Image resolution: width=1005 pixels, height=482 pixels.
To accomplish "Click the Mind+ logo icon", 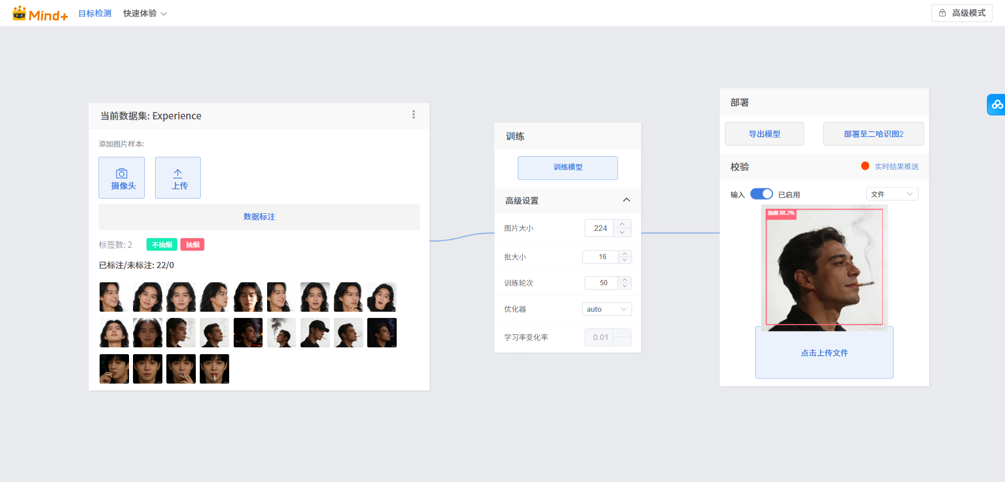I will [x=20, y=13].
